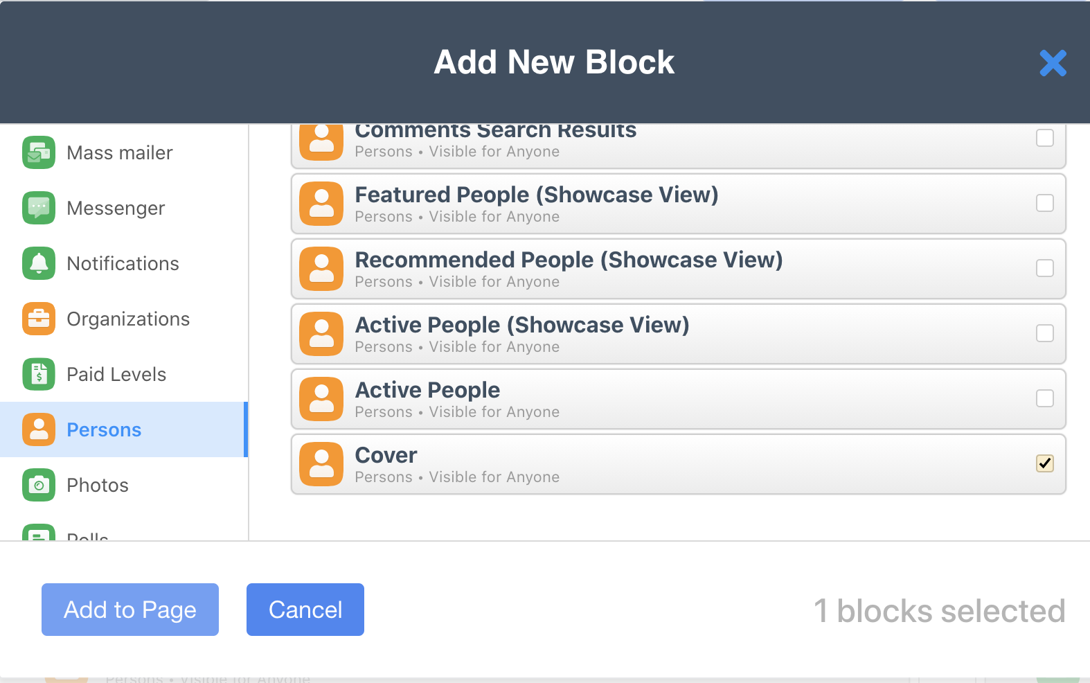Click the Photos camera icon

(x=39, y=485)
